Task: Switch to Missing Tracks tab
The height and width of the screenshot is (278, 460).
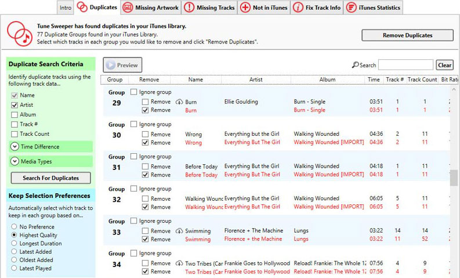Action: [x=210, y=8]
